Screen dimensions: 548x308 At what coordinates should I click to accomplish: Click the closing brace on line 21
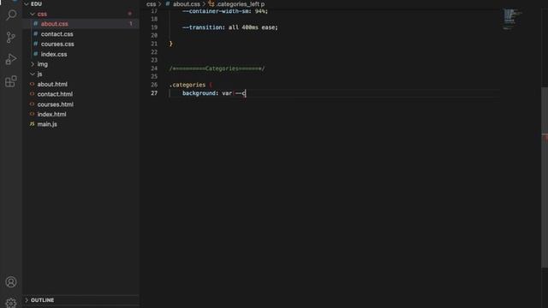171,44
